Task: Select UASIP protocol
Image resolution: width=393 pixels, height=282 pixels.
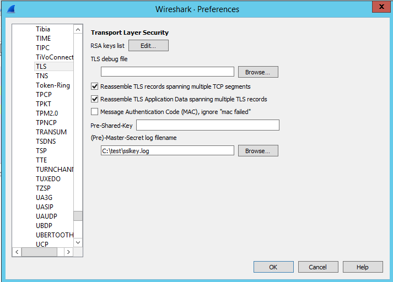Action: click(x=45, y=207)
